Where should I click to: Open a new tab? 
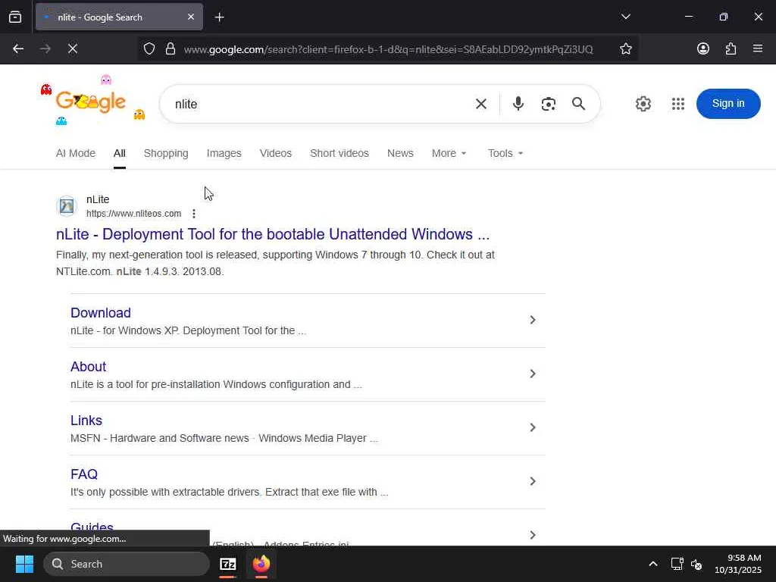(x=219, y=17)
